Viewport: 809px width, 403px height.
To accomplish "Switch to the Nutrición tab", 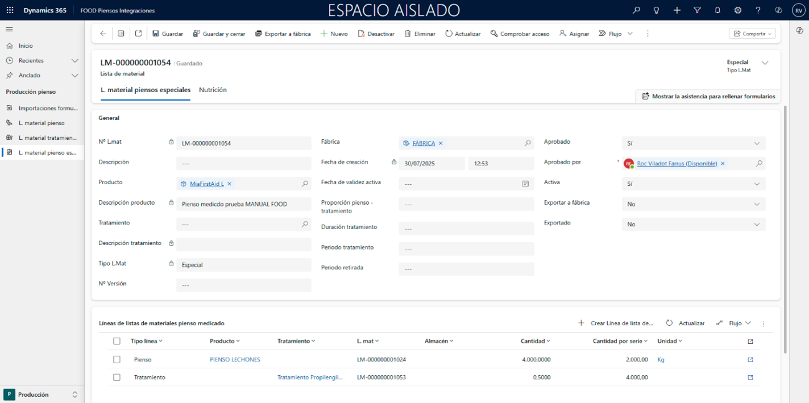I will [212, 90].
